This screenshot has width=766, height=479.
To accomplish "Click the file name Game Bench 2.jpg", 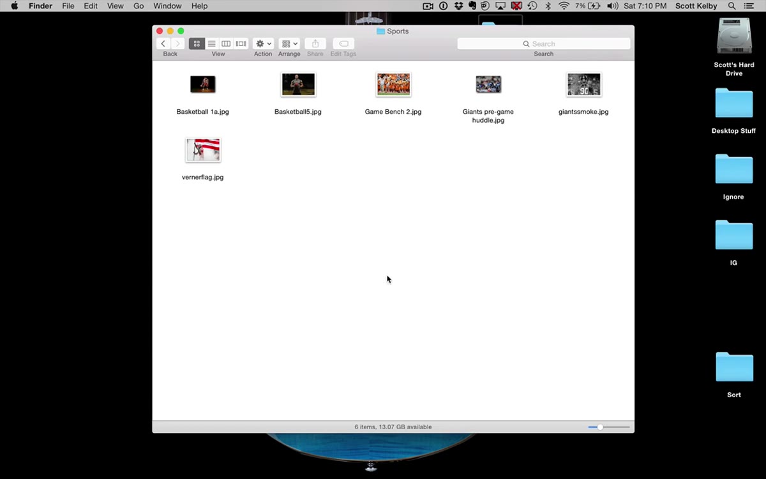I will click(393, 112).
